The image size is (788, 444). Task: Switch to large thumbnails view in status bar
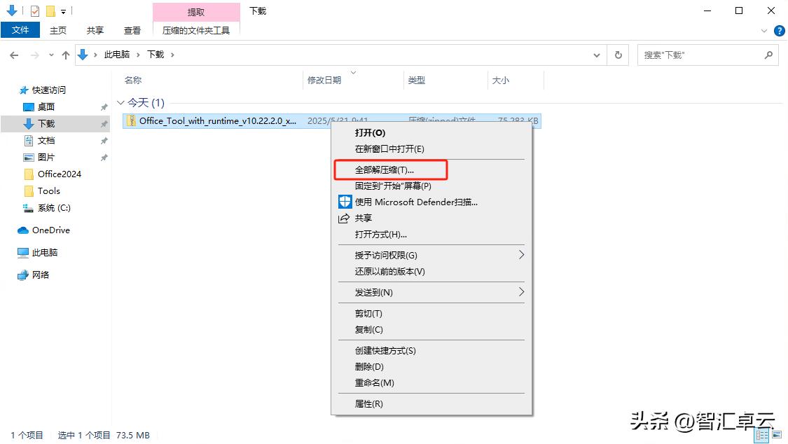(x=777, y=435)
